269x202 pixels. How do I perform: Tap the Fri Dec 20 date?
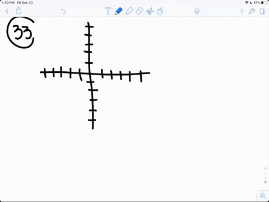pos(25,3)
